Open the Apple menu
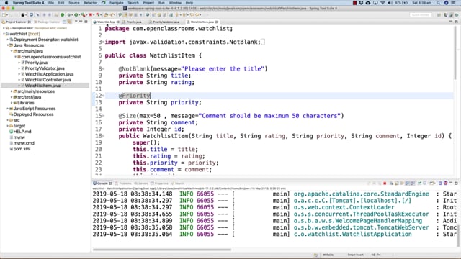The height and width of the screenshot is (259, 461). click(6, 3)
